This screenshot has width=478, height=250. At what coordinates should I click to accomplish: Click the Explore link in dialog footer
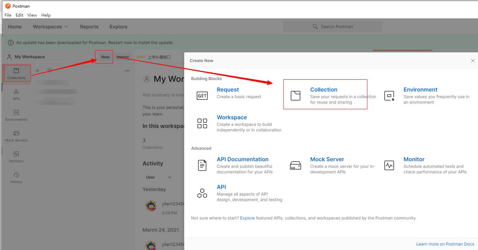tap(247, 218)
